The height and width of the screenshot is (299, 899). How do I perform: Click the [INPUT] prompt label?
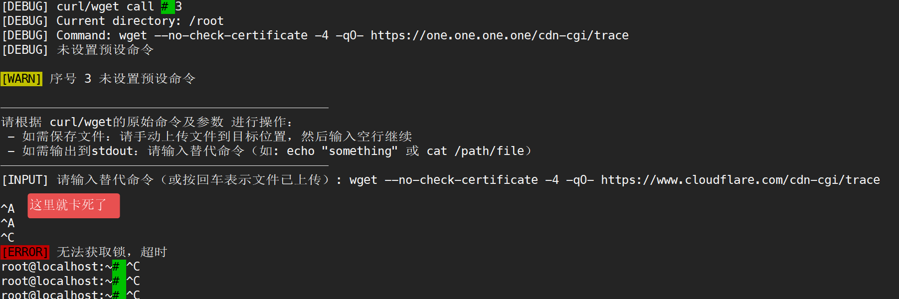[x=25, y=180]
